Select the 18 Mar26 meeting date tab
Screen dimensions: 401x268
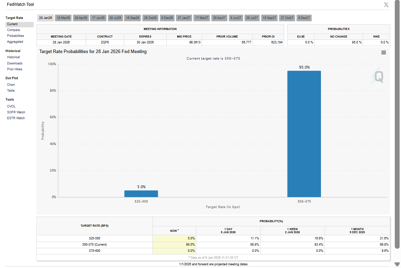(63, 18)
